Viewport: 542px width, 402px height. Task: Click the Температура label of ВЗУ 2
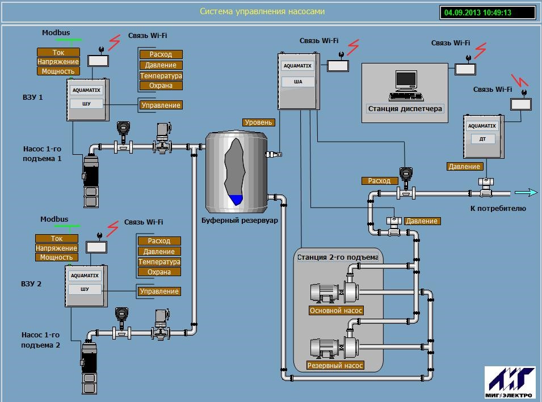point(159,262)
